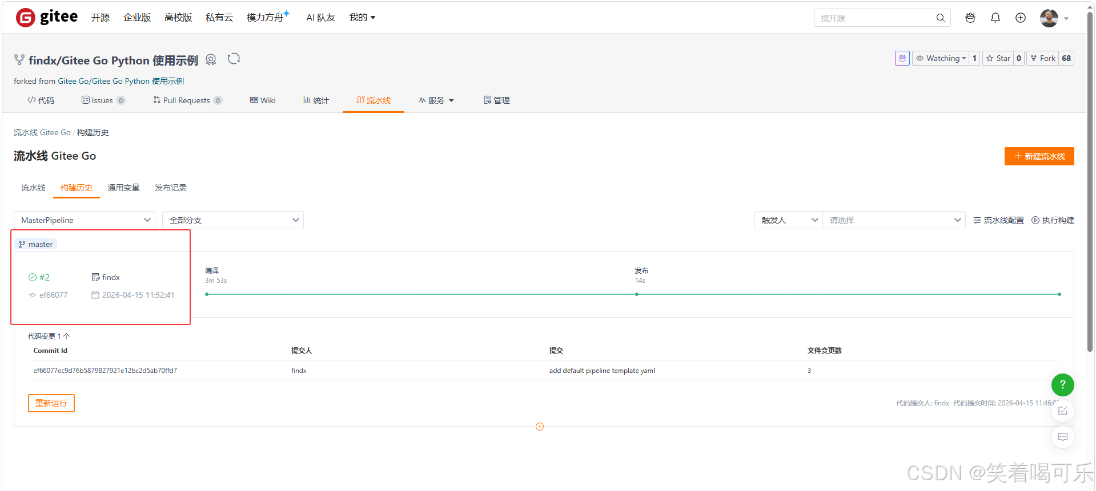Click the 流水线 Gitee Go breadcrumb link
This screenshot has width=1096, height=491.
42,132
